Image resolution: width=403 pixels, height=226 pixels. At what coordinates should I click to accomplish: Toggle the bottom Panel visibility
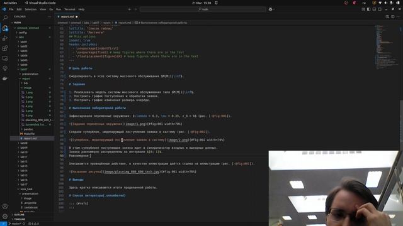click(x=374, y=9)
